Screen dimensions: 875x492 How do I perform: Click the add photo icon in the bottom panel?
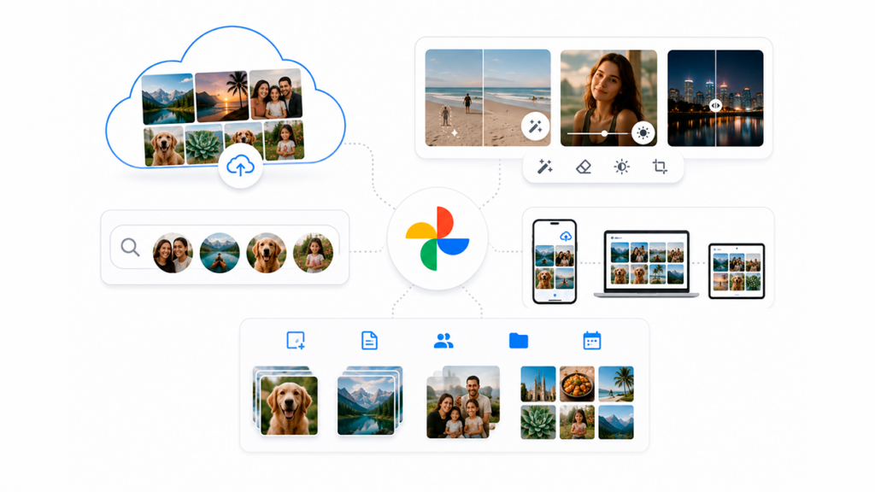click(x=295, y=340)
